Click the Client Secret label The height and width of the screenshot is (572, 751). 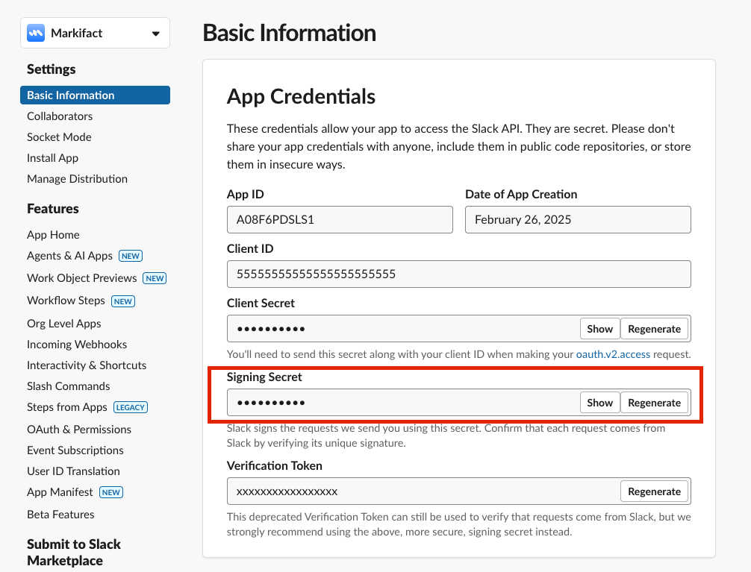point(261,304)
